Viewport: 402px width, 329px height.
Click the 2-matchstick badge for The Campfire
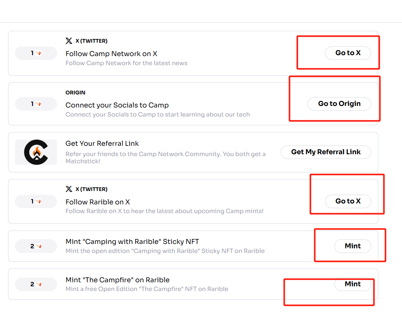[36, 284]
